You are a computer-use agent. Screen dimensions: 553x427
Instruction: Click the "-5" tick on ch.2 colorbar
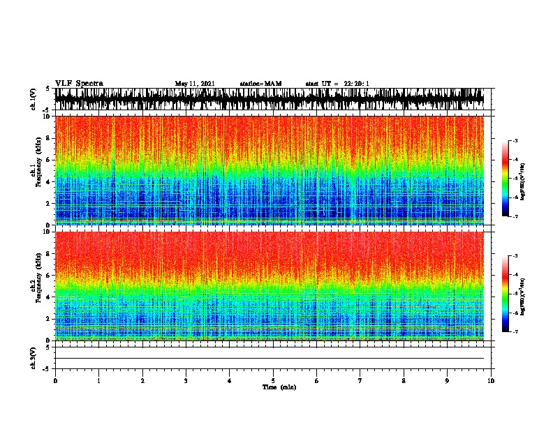point(515,294)
